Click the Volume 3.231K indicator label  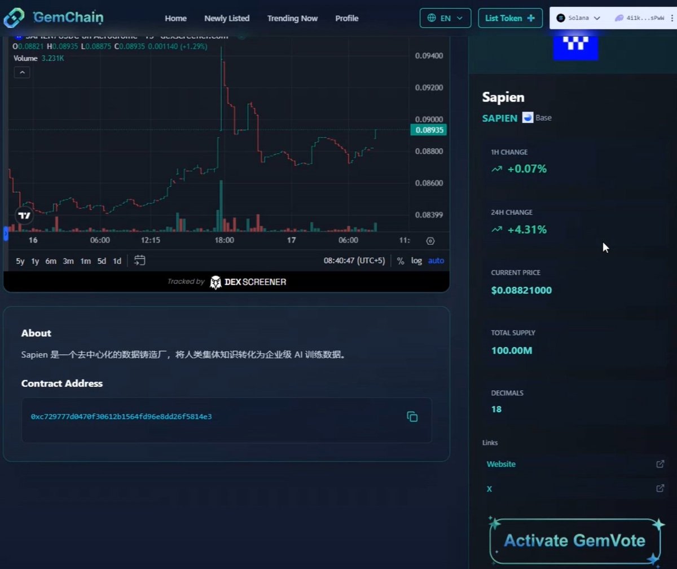38,58
